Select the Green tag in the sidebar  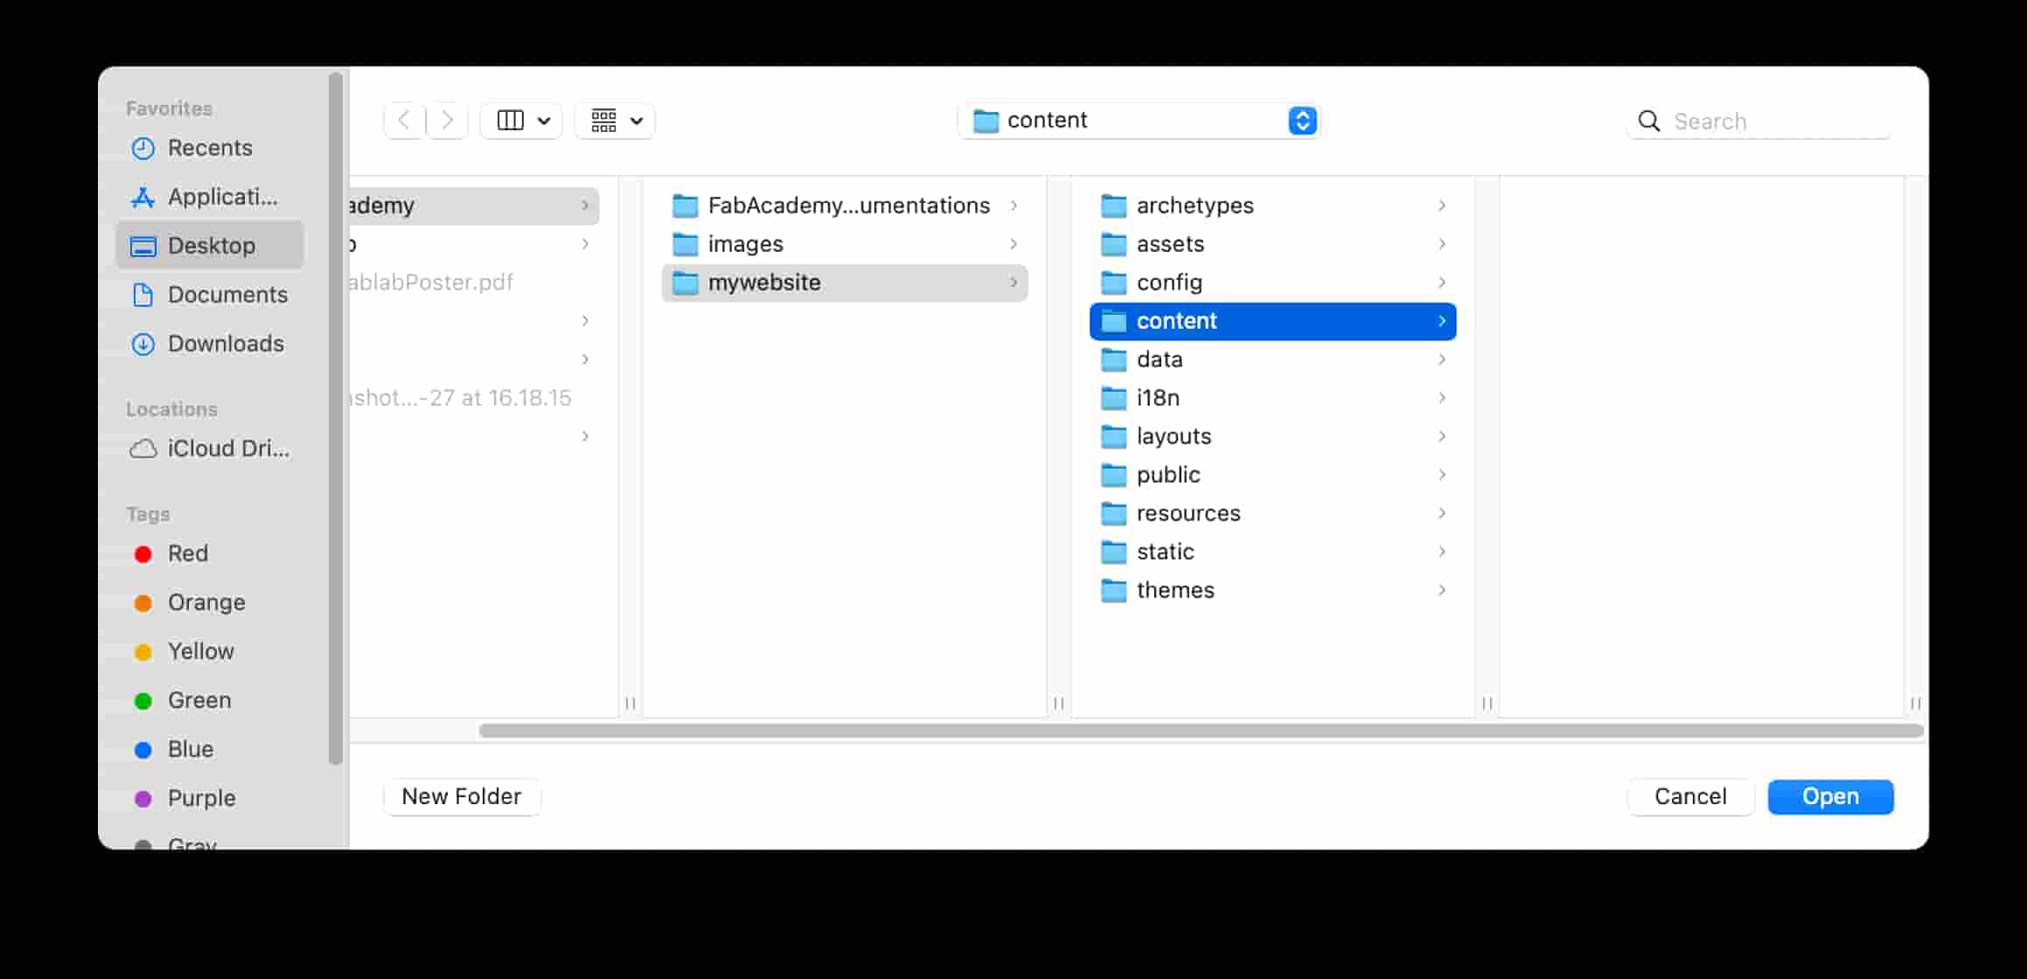(x=199, y=700)
